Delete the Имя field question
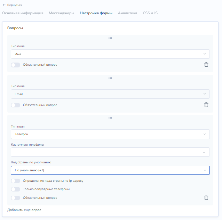This screenshot has height=220, width=222. [206, 65]
